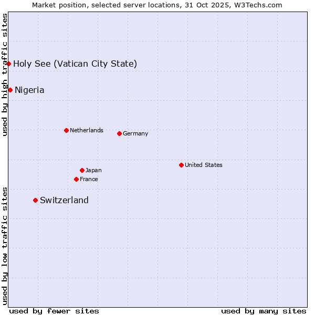
Task: Click the red diamond next to Nigeria
Action: coord(10,90)
